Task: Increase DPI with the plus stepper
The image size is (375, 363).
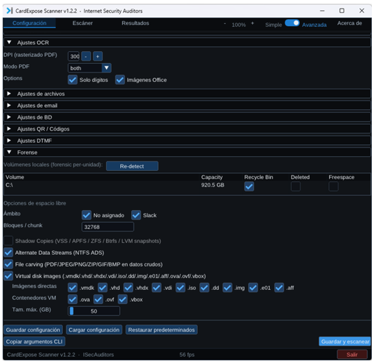Action: tap(98, 56)
